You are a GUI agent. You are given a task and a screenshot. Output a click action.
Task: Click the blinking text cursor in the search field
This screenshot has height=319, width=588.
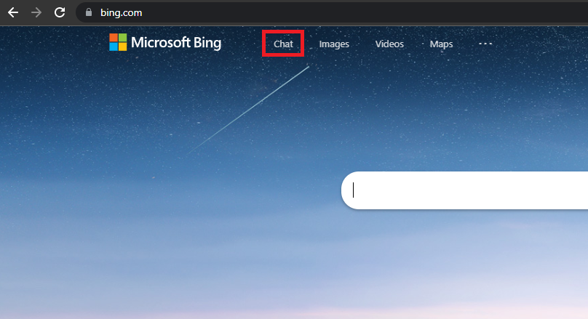click(x=353, y=190)
